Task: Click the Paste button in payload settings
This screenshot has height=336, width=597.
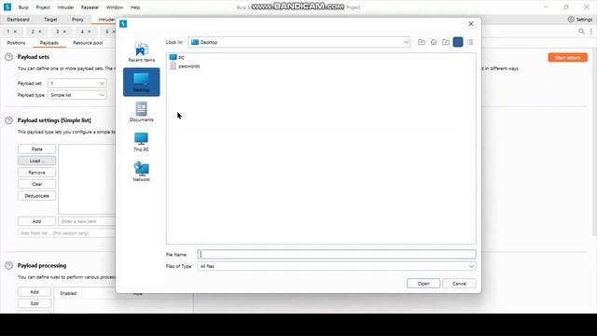Action: point(37,149)
